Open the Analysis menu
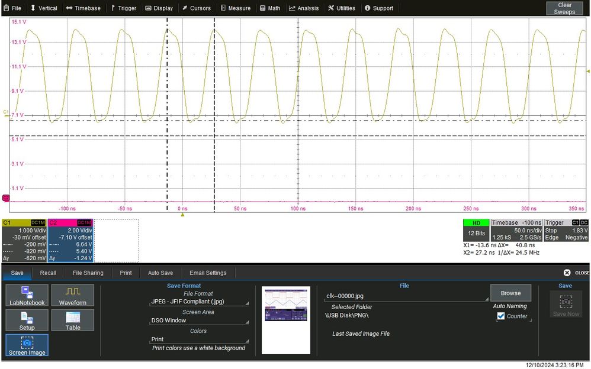Viewport: 591px width, 369px height. click(x=304, y=8)
